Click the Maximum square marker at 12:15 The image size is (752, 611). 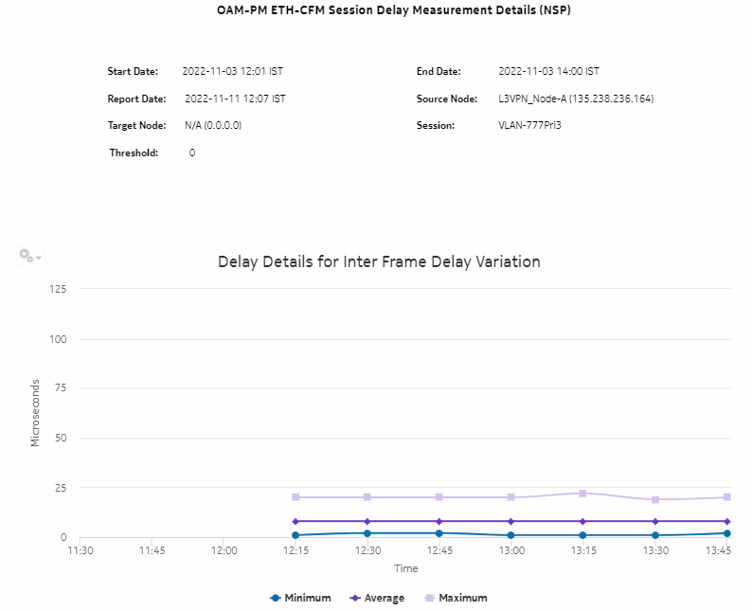(x=295, y=497)
